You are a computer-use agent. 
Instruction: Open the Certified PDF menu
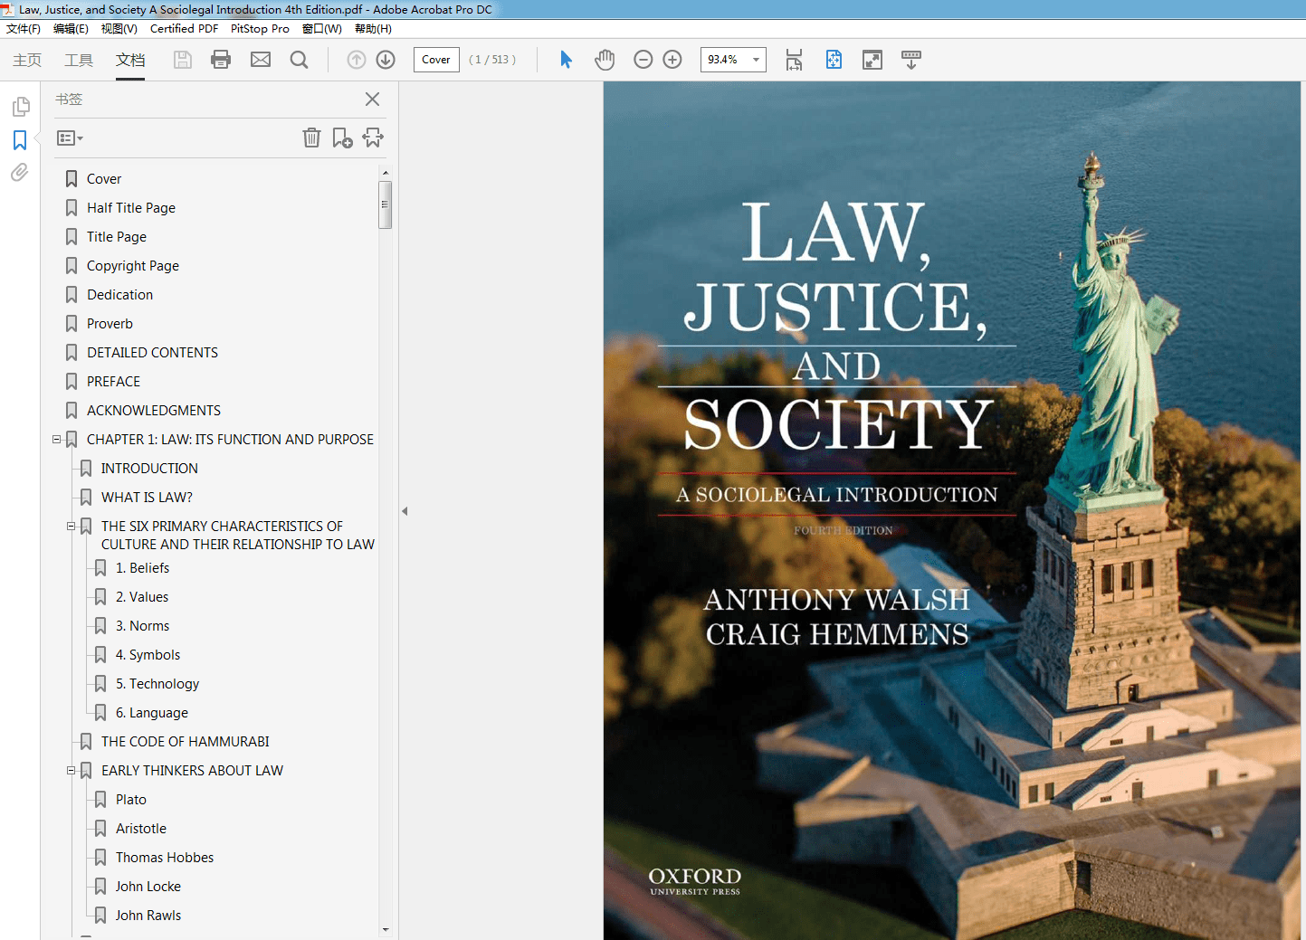(184, 29)
